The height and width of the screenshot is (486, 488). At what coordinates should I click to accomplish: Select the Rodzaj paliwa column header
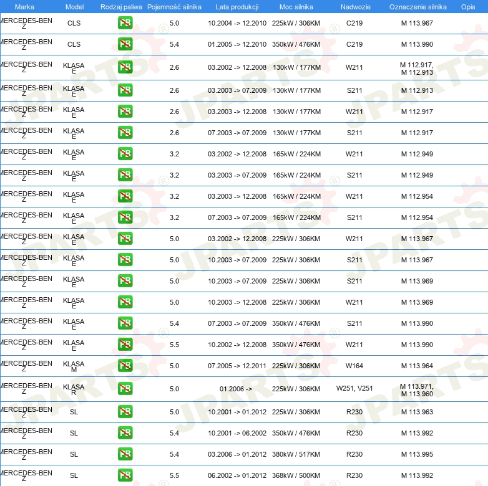[122, 7]
